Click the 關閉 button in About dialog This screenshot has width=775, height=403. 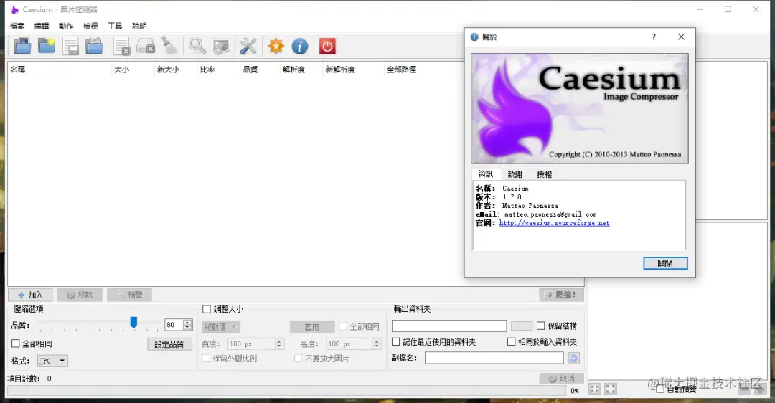click(x=665, y=263)
